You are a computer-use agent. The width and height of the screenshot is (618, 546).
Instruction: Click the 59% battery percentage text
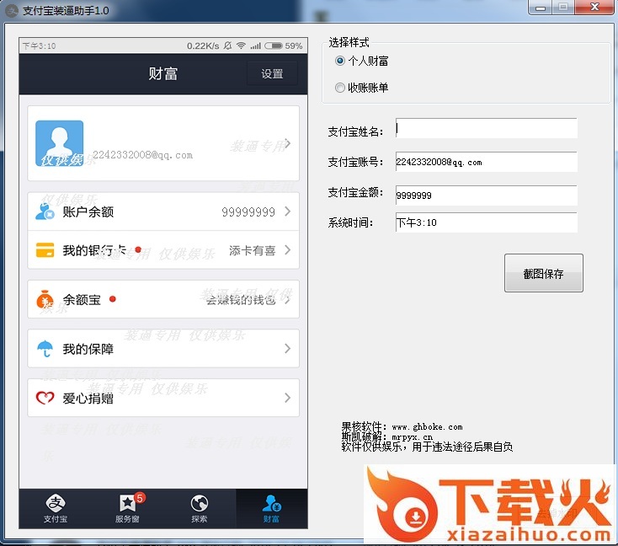pos(294,45)
